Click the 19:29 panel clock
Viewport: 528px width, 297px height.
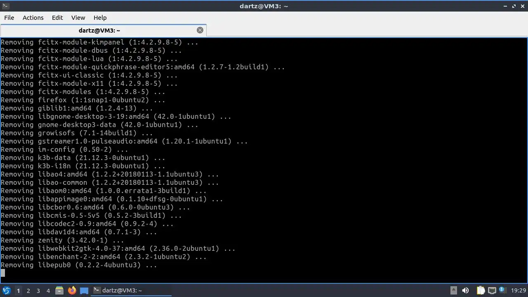click(519, 290)
